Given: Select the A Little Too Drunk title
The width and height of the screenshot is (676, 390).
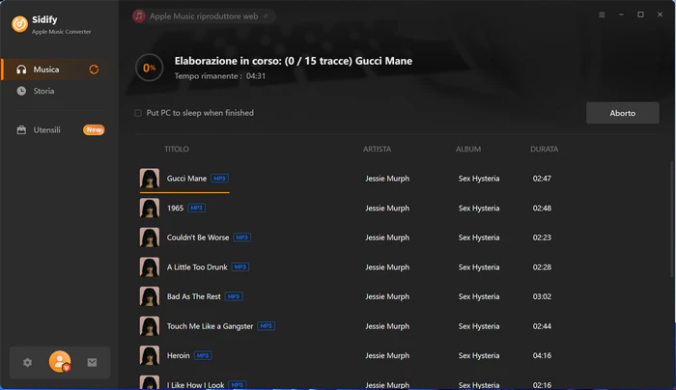Looking at the screenshot, I should (197, 267).
